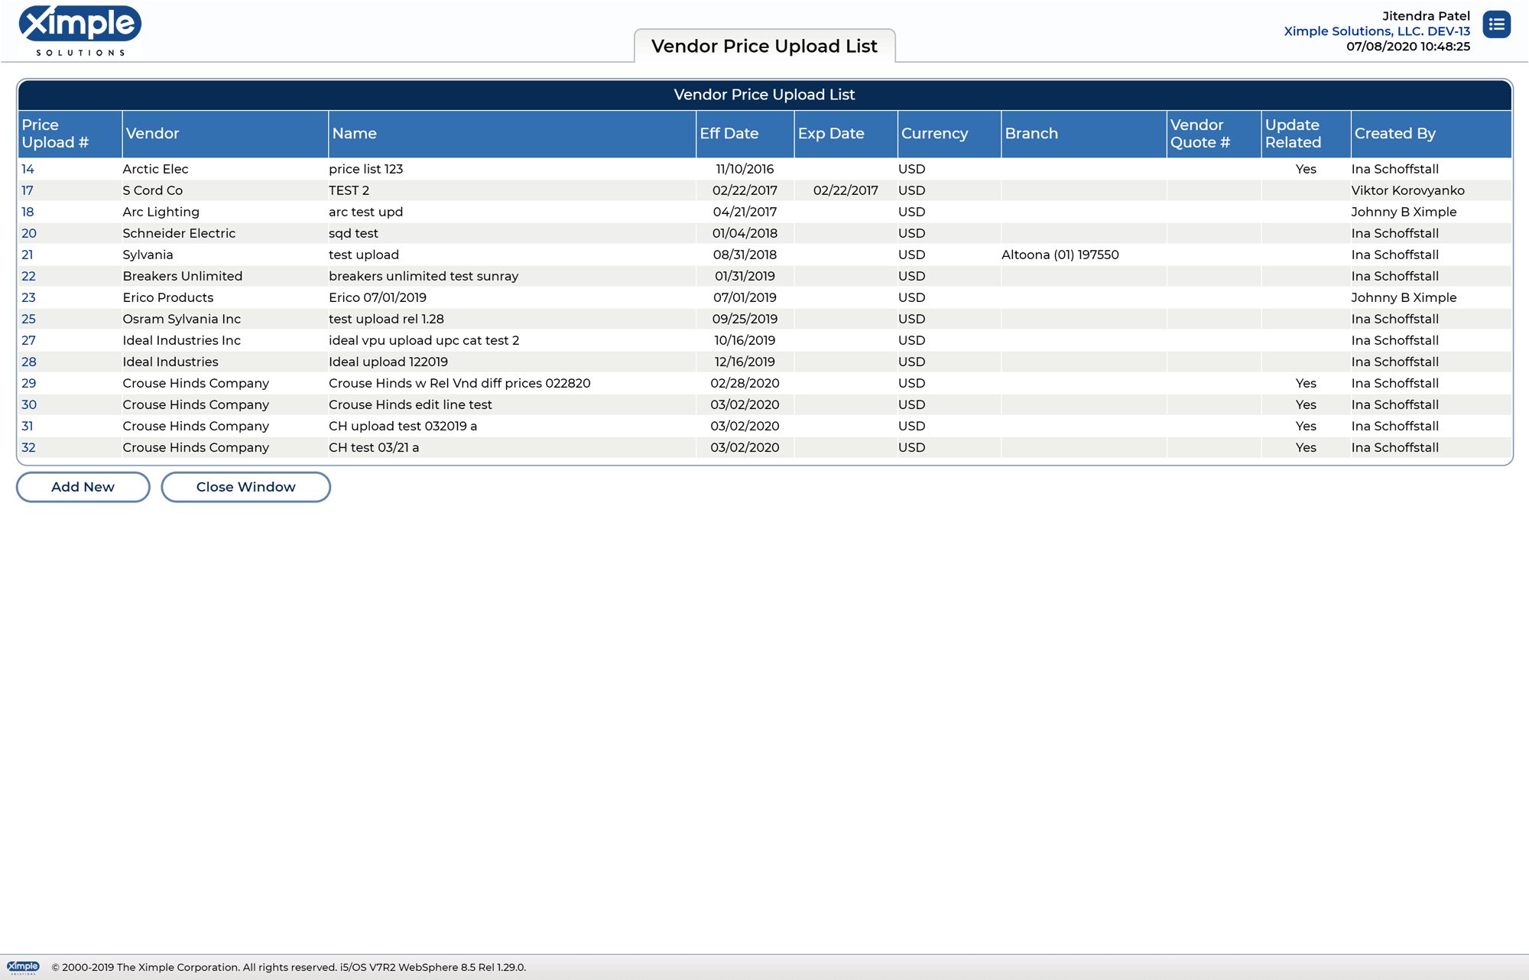Open price upload number 23

click(29, 297)
